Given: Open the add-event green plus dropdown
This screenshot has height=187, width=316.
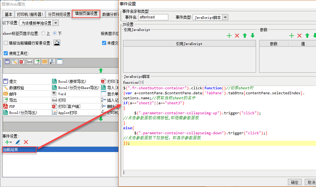Looking at the screenshot, I should click(x=8, y=142).
